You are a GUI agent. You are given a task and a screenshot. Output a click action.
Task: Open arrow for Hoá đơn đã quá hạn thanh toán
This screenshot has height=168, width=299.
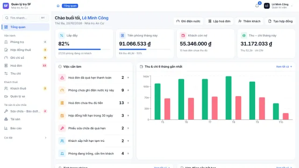tap(128, 77)
